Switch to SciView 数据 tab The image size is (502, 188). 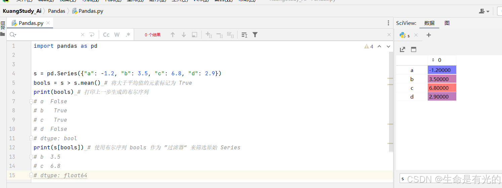pyautogui.click(x=429, y=23)
